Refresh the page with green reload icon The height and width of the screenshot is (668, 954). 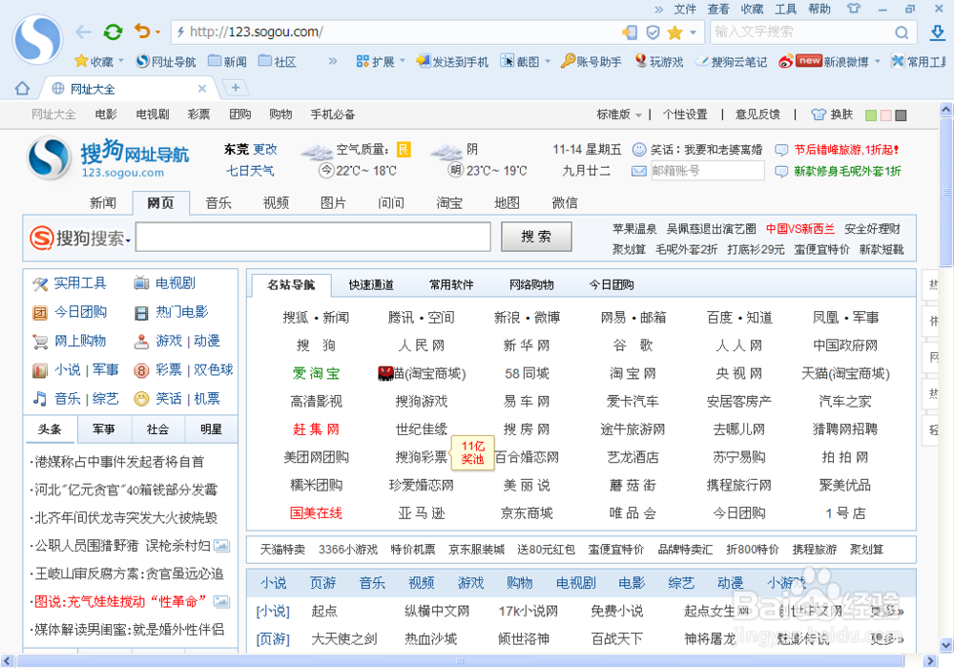tap(113, 31)
